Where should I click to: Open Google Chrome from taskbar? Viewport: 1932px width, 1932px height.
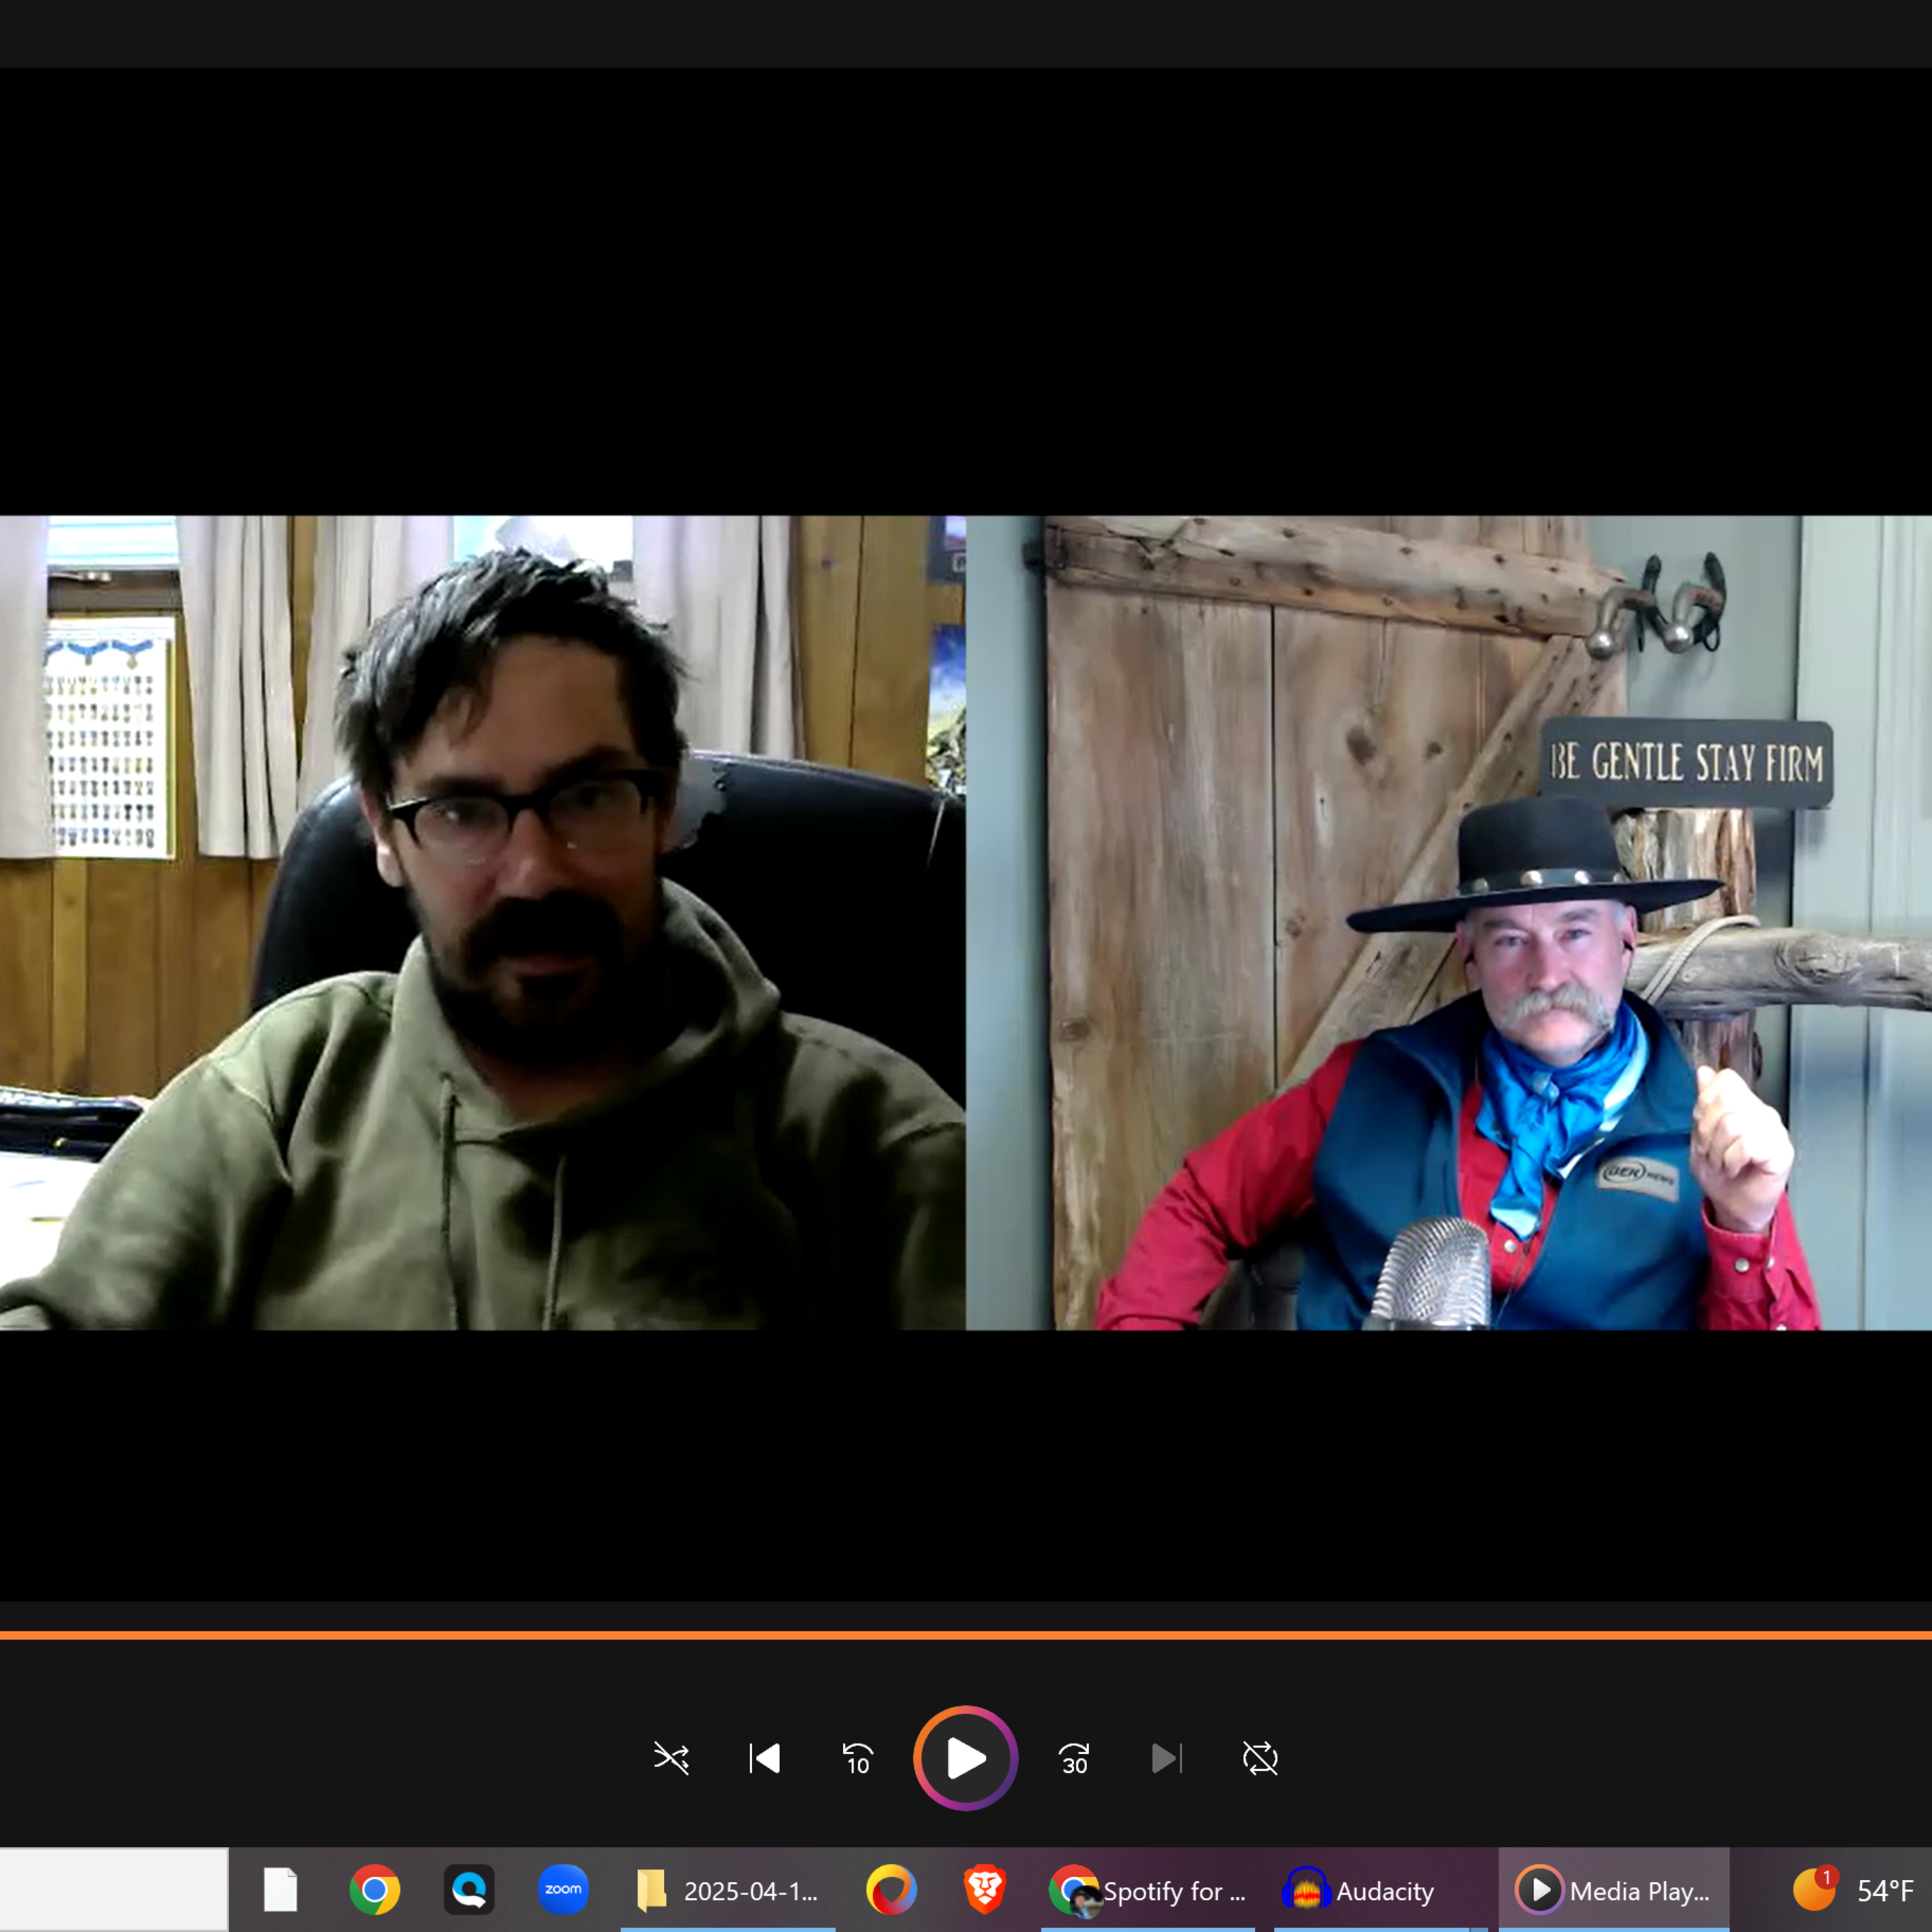pyautogui.click(x=375, y=1890)
